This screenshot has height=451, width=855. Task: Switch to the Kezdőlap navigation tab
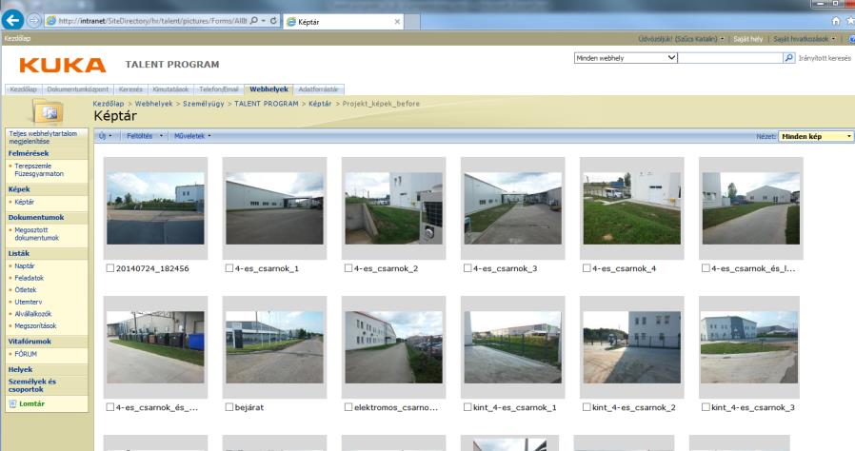click(x=24, y=89)
